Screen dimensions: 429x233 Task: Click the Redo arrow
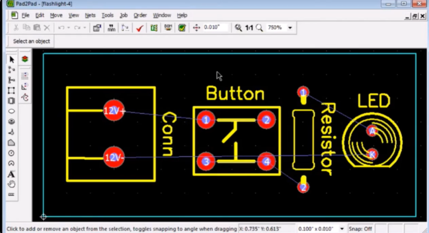click(x=77, y=27)
